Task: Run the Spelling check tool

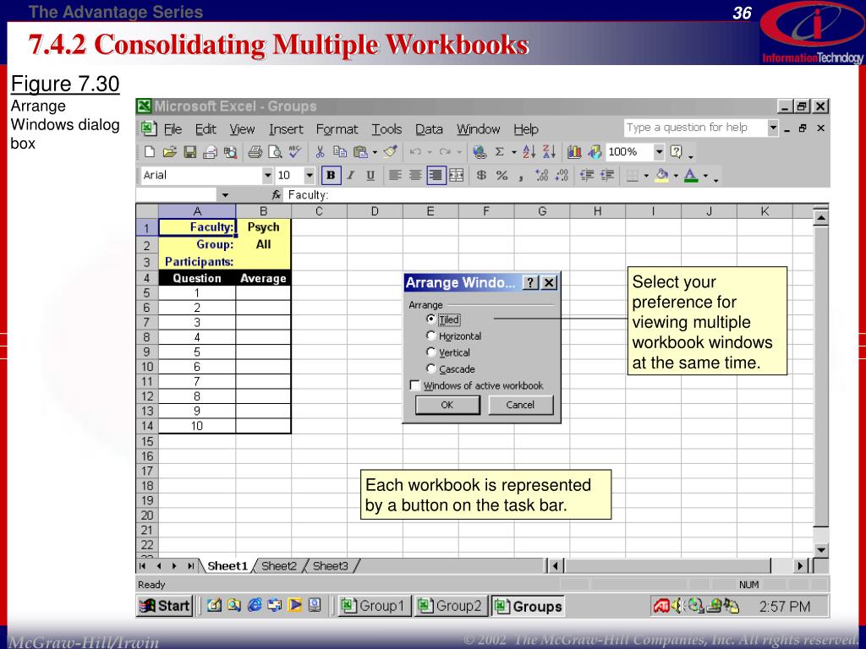Action: pos(295,152)
